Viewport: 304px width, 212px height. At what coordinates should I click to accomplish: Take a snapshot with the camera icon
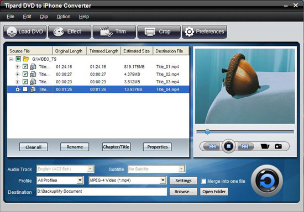(x=278, y=146)
